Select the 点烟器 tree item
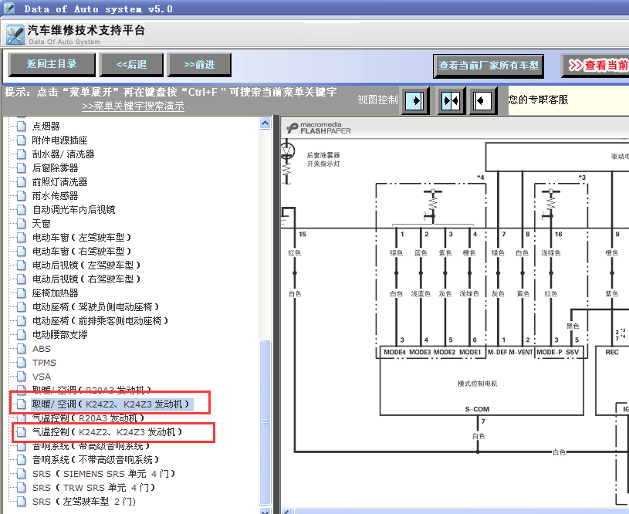This screenshot has height=514, width=629. 46,127
